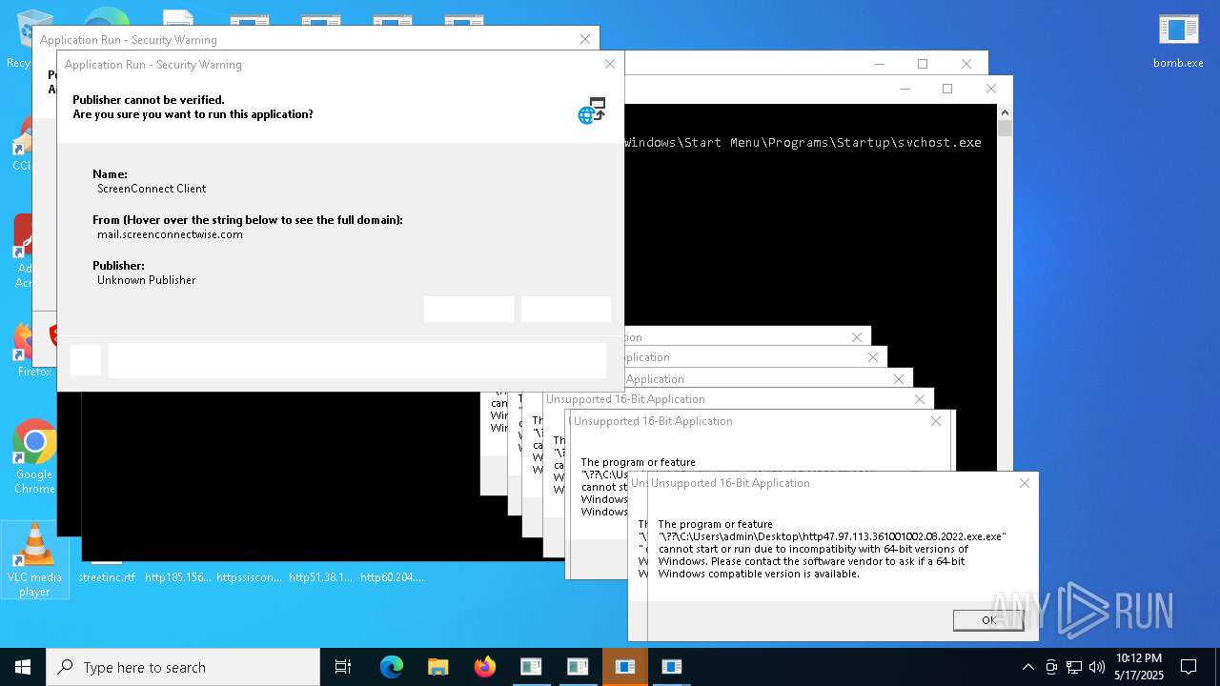The width and height of the screenshot is (1220, 686).
Task: Click the svchost.exe path text in console
Action: pos(803,142)
